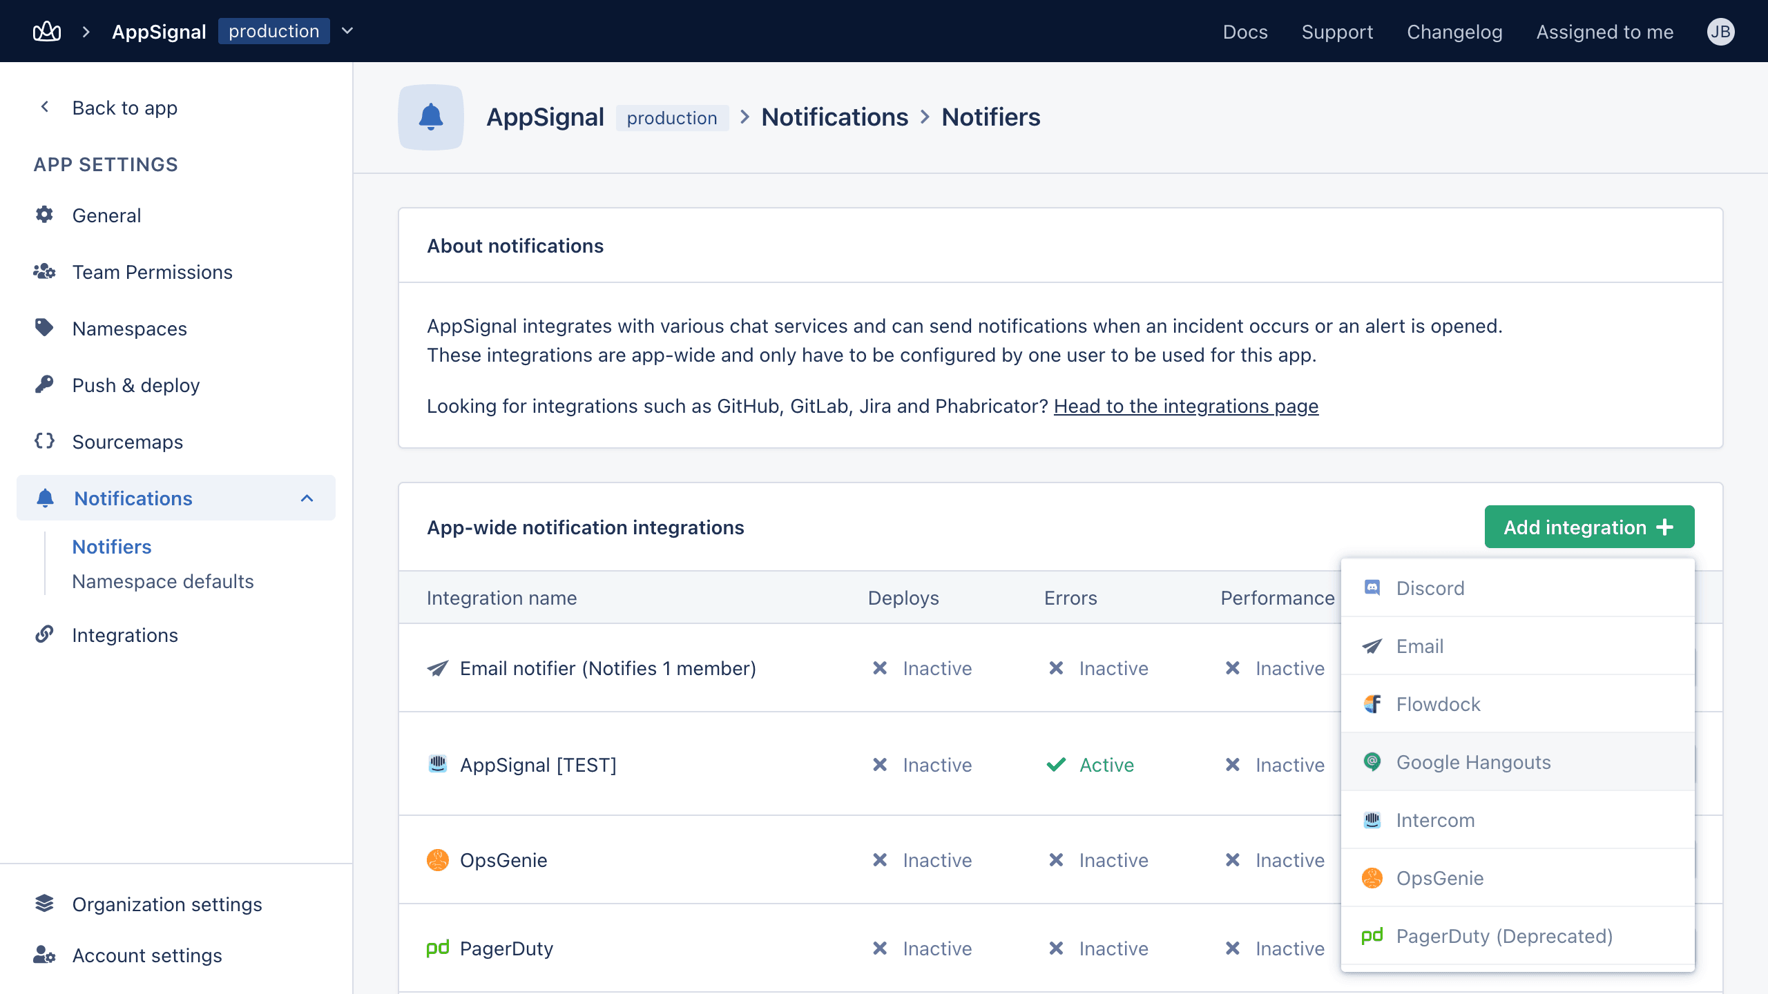Open the Docs link in top bar
This screenshot has height=994, width=1768.
pos(1245,32)
